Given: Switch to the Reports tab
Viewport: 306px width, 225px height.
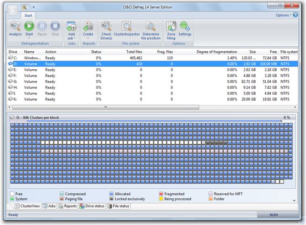Looking at the screenshot, I should tap(67, 206).
